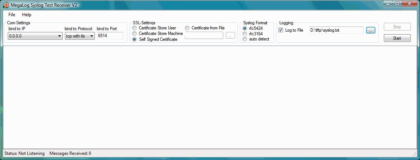Click the bind to Port field
This screenshot has height=160, width=420.
point(110,36)
